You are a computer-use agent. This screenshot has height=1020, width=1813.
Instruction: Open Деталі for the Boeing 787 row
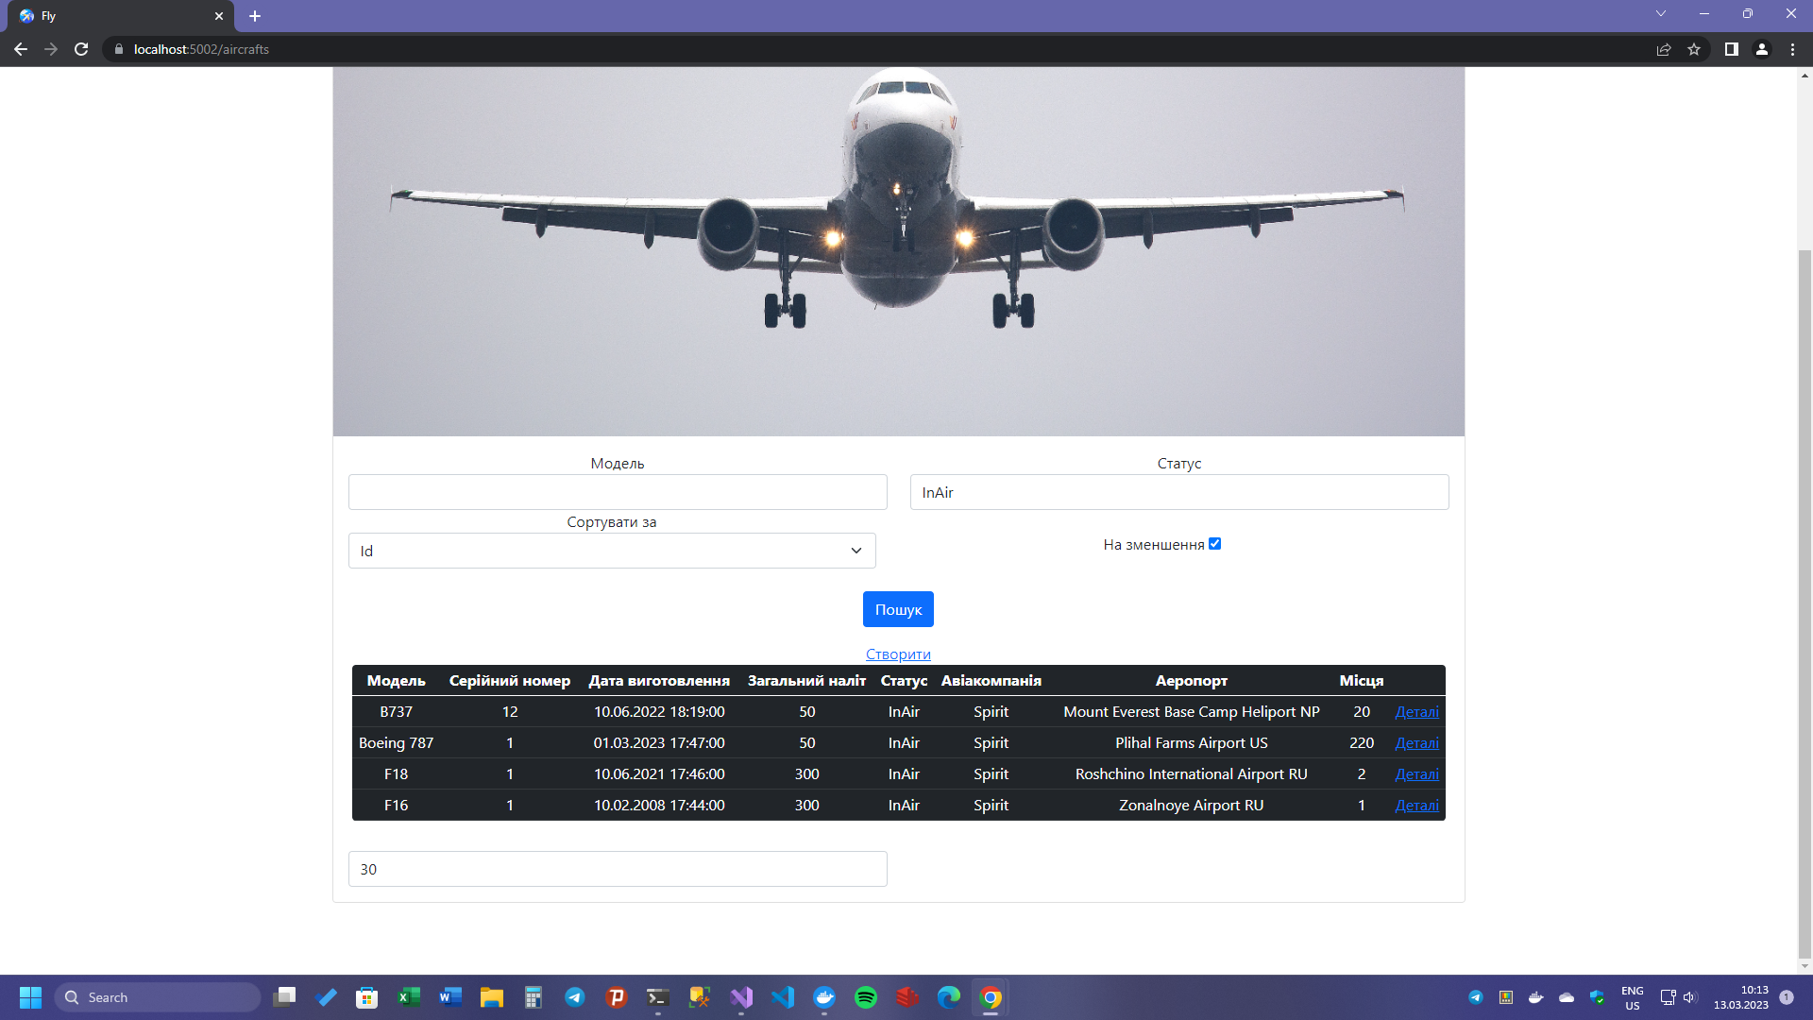(x=1416, y=742)
